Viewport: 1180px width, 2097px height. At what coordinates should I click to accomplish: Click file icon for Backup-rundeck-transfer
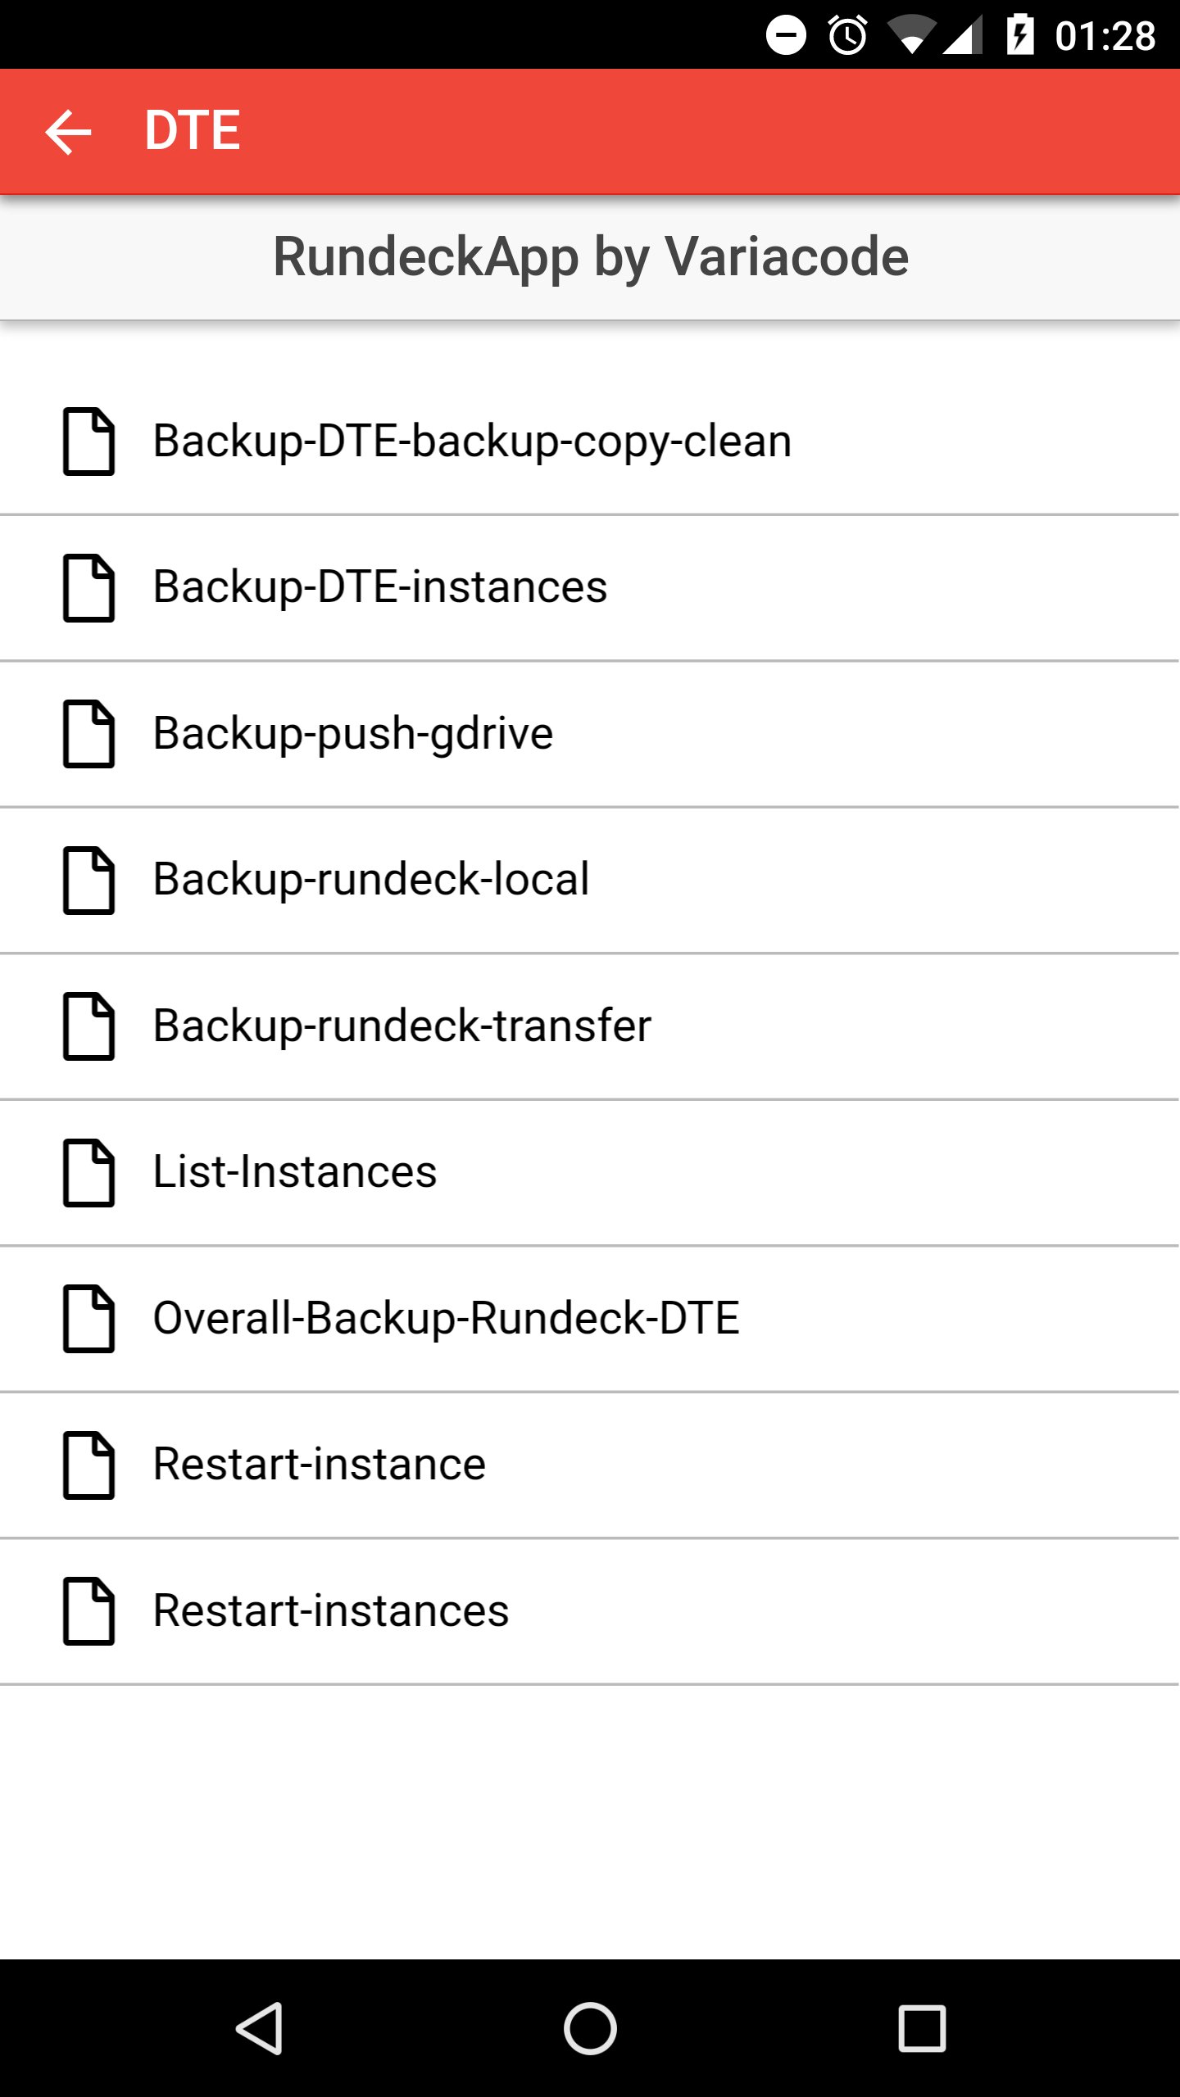[89, 1026]
